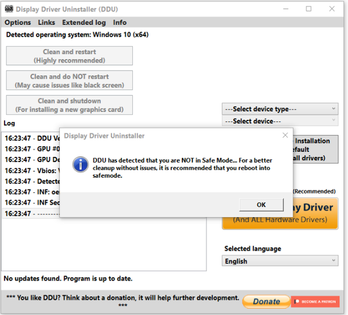
Task: Select the DDU Version log entry
Action: [32, 138]
